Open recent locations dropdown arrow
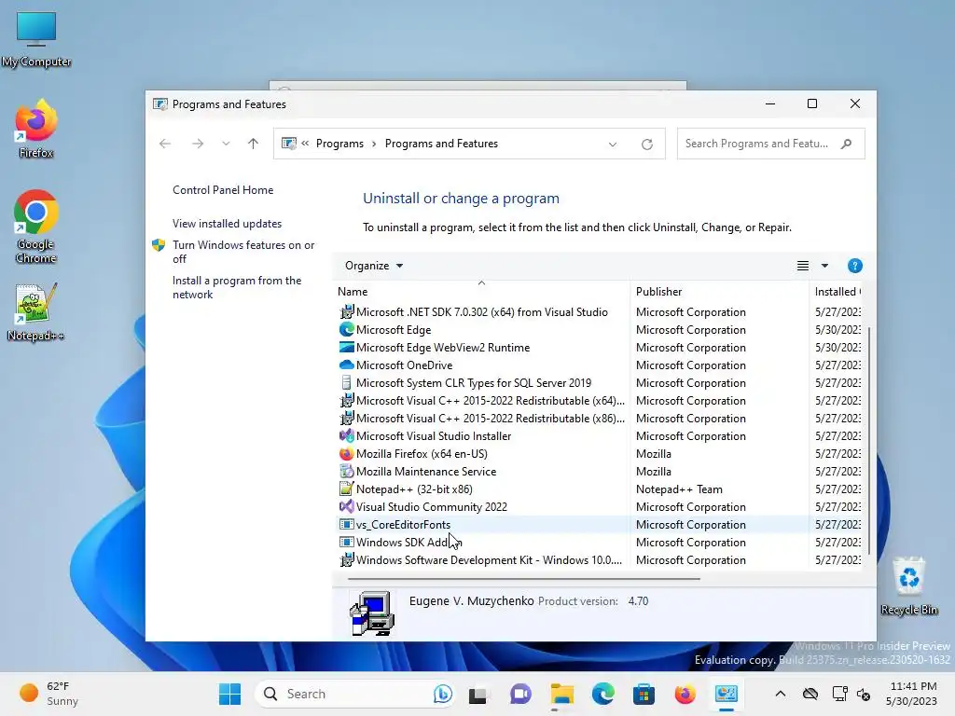 tap(226, 144)
